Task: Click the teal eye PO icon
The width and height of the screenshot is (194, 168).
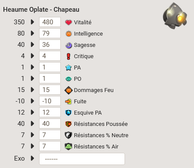Action: pos(69,79)
